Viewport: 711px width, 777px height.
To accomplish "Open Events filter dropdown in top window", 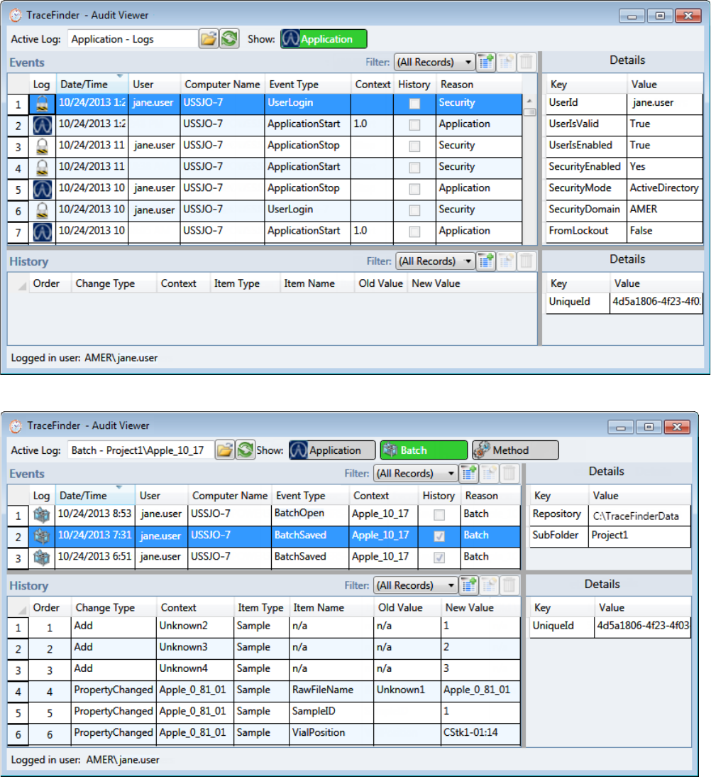I will (434, 62).
